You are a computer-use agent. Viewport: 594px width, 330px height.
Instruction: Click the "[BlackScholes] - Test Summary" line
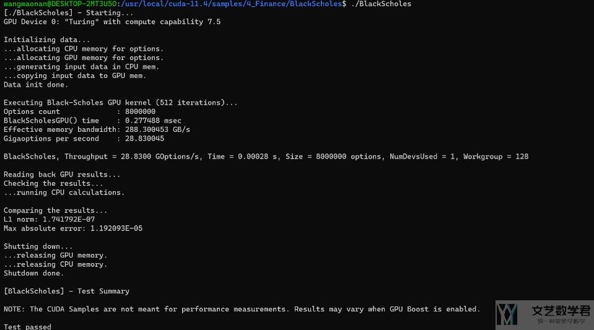pos(66,291)
